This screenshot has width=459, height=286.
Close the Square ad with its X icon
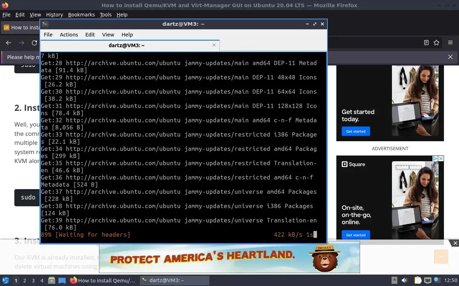click(x=441, y=158)
